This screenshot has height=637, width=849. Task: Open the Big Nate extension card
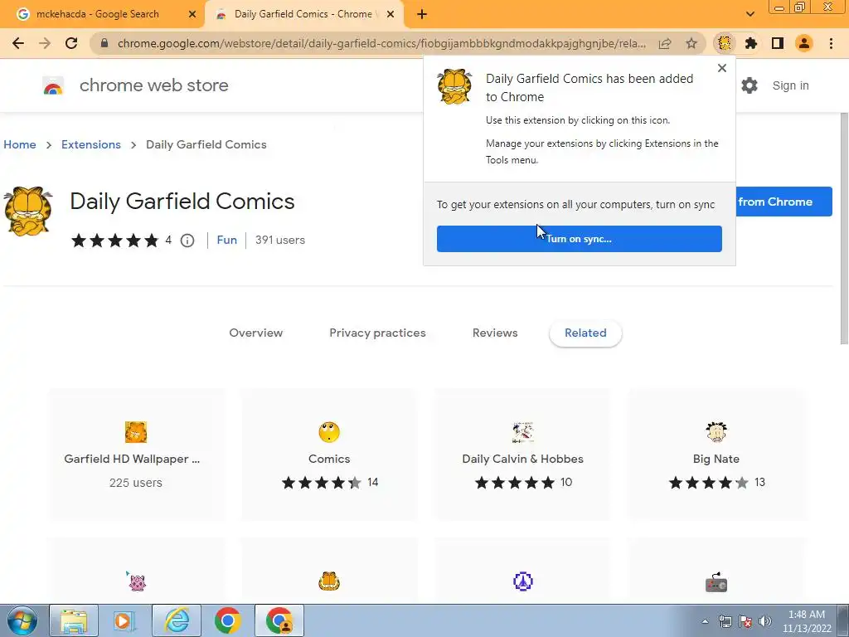coord(716,455)
